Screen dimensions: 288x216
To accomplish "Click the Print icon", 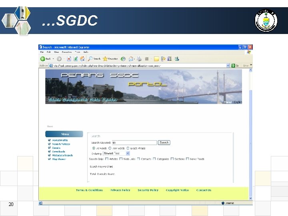I will [139, 59].
